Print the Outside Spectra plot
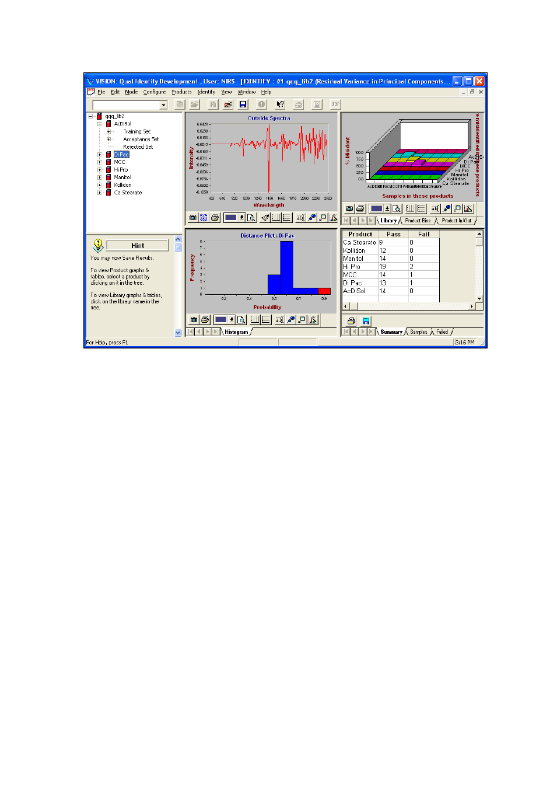Image resolution: width=557 pixels, height=788 pixels. pyautogui.click(x=215, y=218)
